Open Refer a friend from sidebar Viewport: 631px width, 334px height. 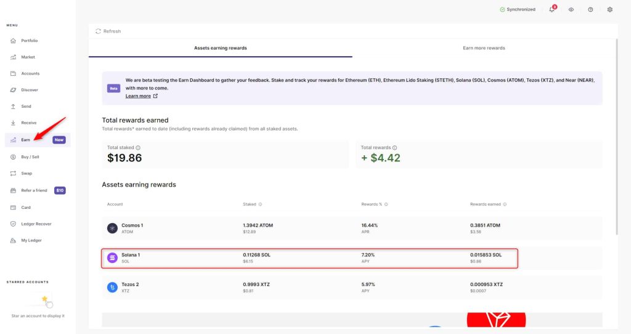click(34, 190)
